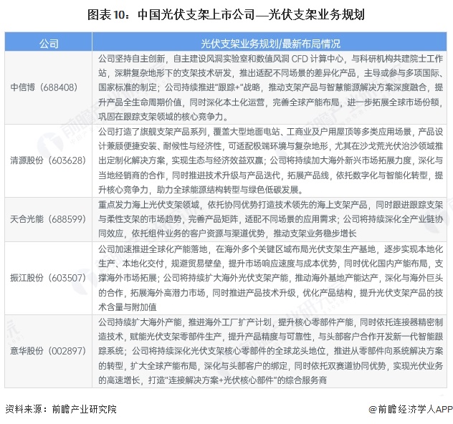Click the description cell starting '公司加速推进全球化产能落地'
Viewport: 453px width, 424px height.
[270, 278]
